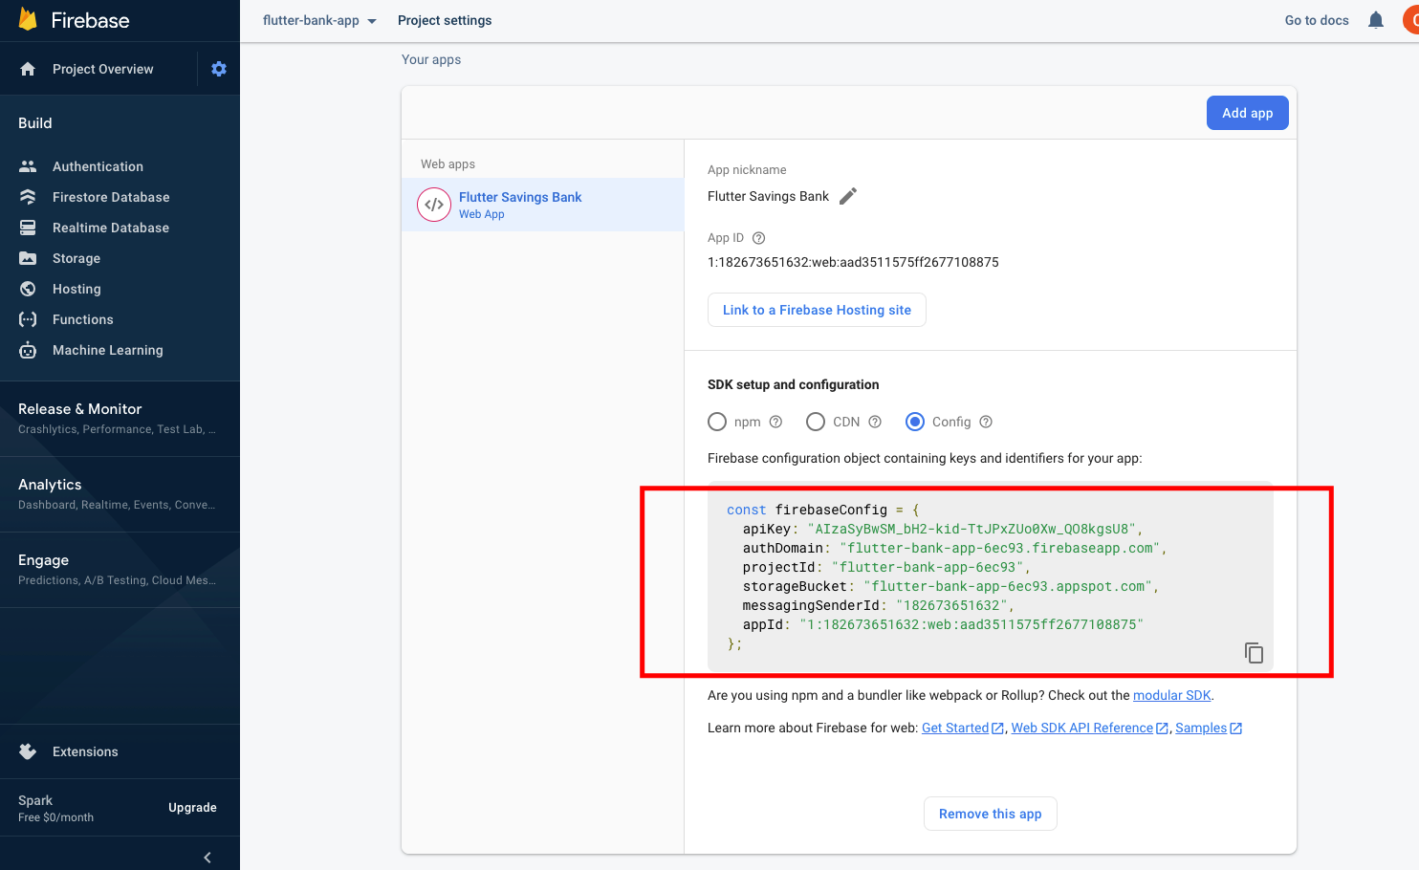Click Remove this app button
This screenshot has width=1419, height=870.
(990, 814)
